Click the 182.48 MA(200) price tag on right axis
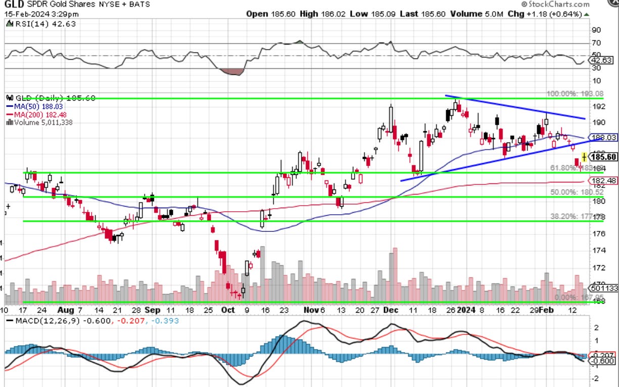619x387 pixels. [x=602, y=180]
